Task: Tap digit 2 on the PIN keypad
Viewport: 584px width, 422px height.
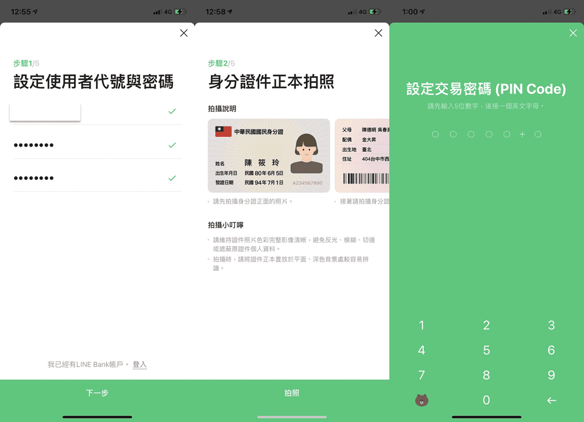Action: (486, 325)
